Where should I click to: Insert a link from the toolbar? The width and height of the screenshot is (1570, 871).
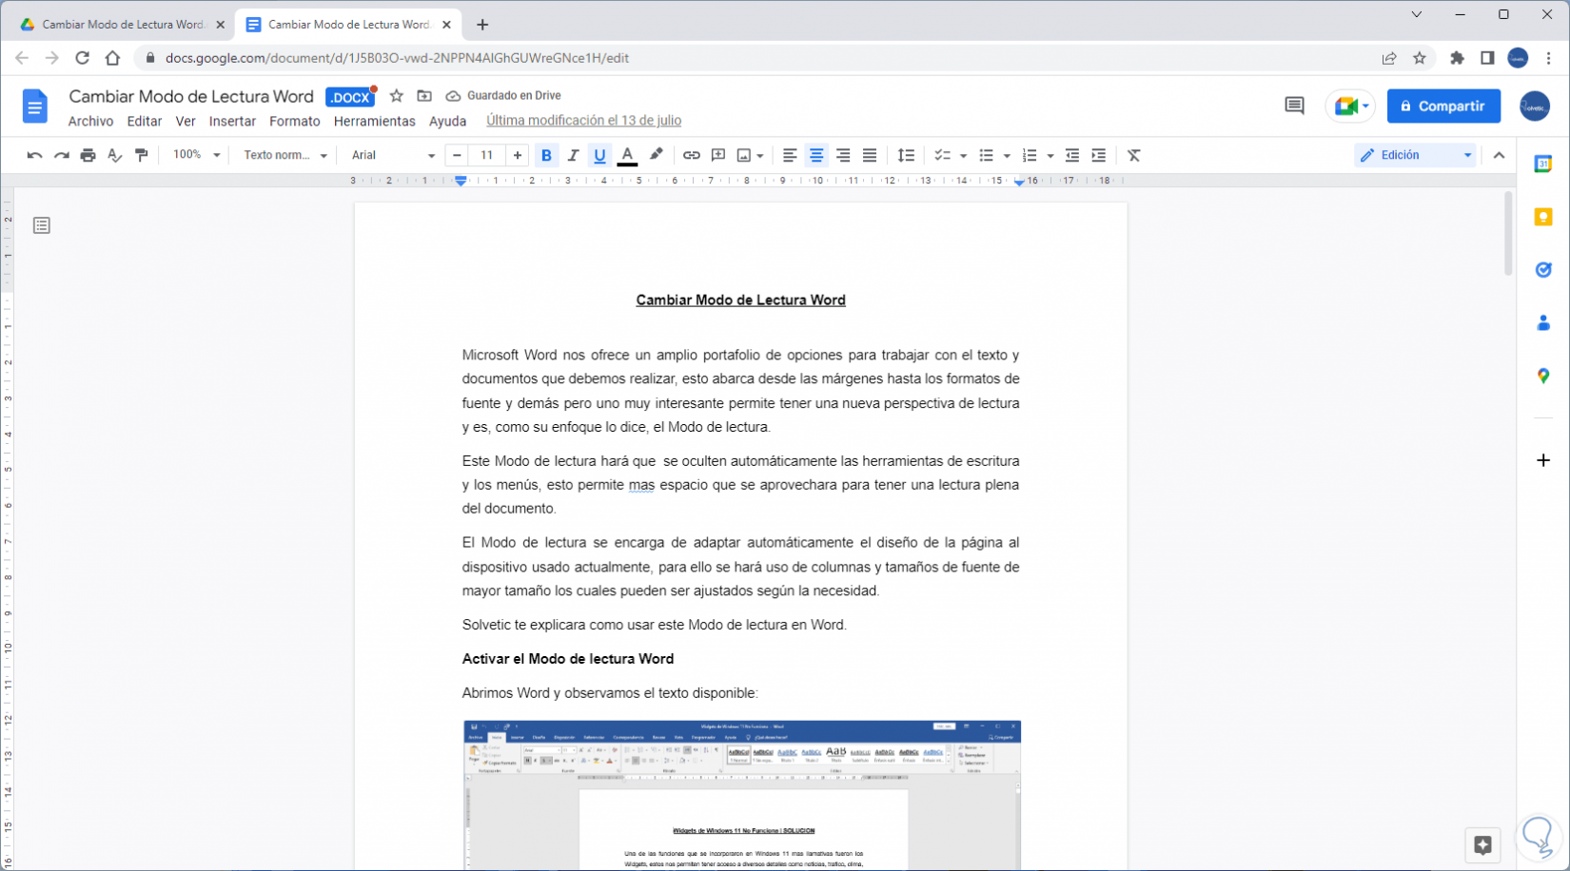coord(692,155)
